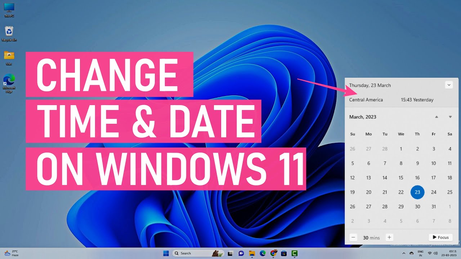This screenshot has width=461, height=259.
Task: Select March 23 on the calendar
Action: (417, 192)
